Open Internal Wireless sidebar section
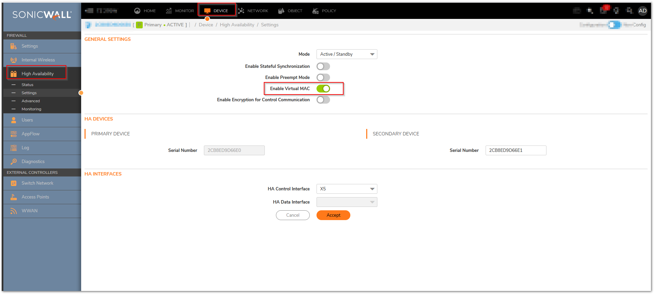The width and height of the screenshot is (654, 294). click(x=42, y=60)
